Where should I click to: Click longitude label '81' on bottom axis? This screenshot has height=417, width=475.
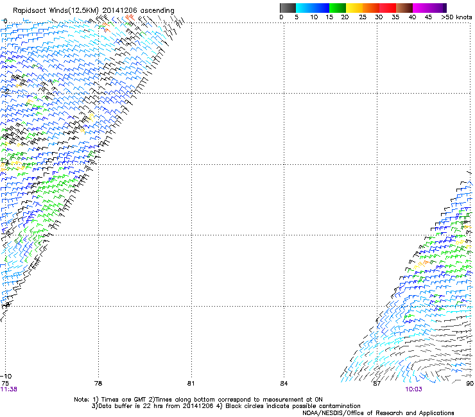pyautogui.click(x=191, y=384)
